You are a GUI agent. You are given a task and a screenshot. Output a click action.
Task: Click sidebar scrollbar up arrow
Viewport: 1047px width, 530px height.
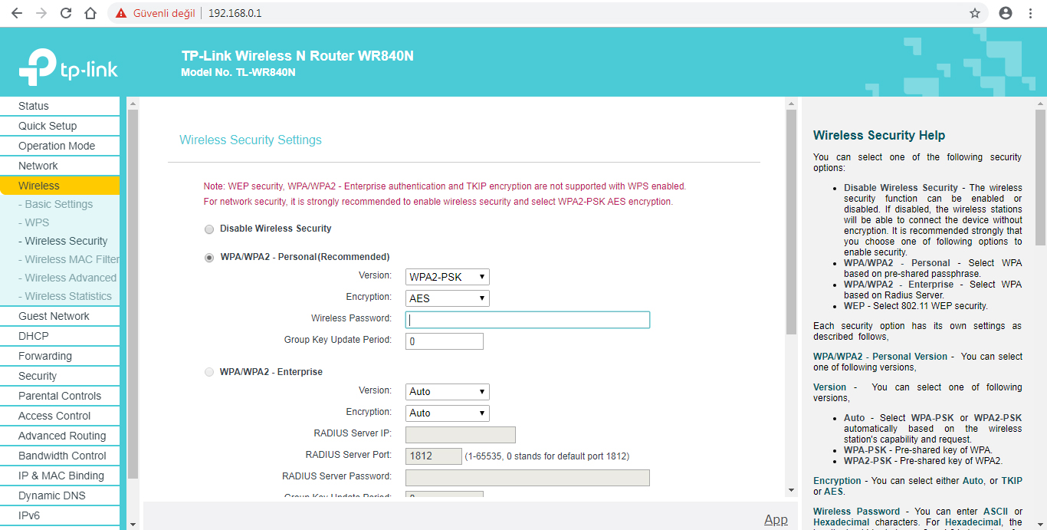[133, 103]
